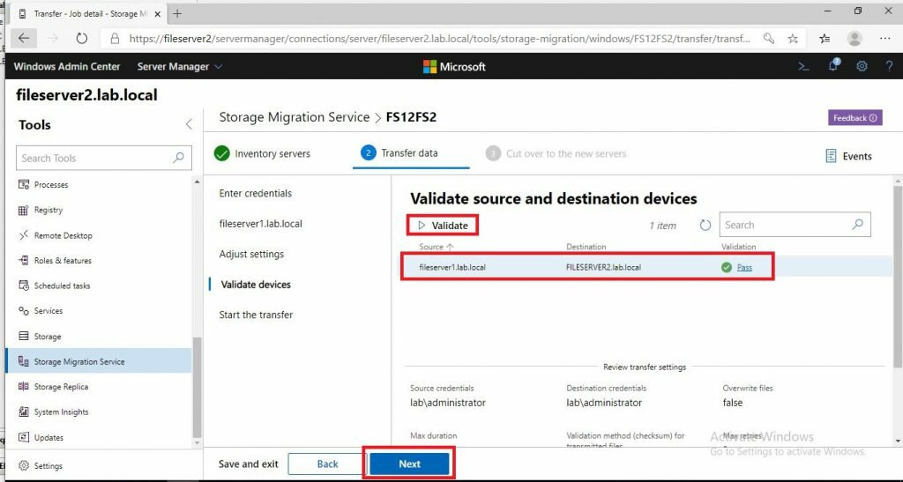Go to the fileserver1.lab.local page
The width and height of the screenshot is (903, 482).
tap(260, 224)
